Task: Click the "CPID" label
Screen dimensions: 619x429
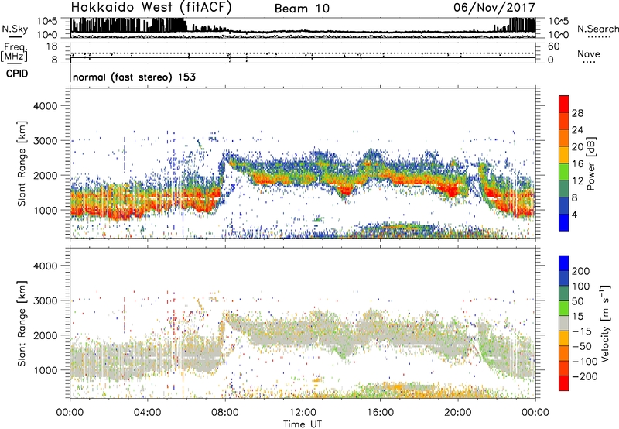Action: coord(17,74)
